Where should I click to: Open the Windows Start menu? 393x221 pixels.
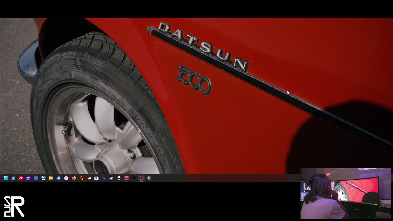click(6, 178)
